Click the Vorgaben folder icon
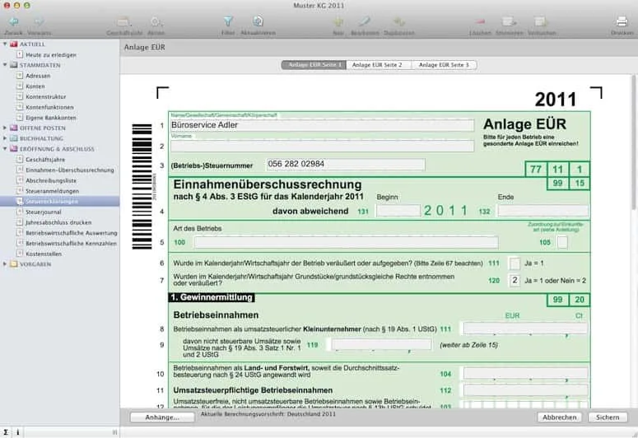The image size is (638, 438). click(14, 264)
